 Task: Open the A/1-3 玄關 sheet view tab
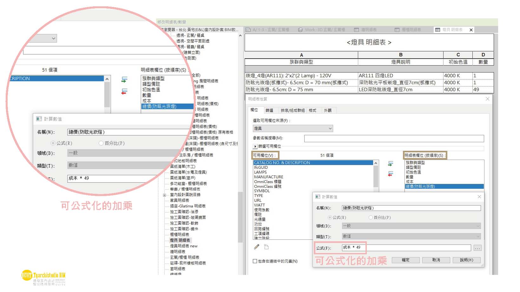click(x=268, y=30)
